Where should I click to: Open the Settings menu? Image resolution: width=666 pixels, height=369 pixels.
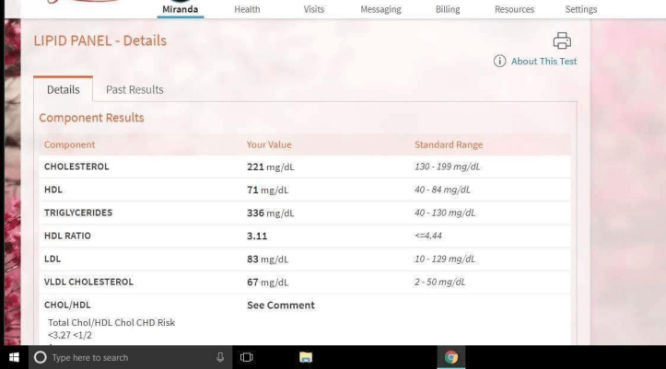pos(580,9)
